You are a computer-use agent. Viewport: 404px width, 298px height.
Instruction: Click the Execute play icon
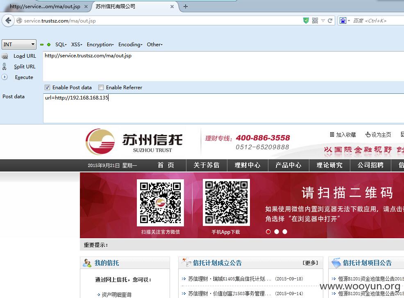5,77
